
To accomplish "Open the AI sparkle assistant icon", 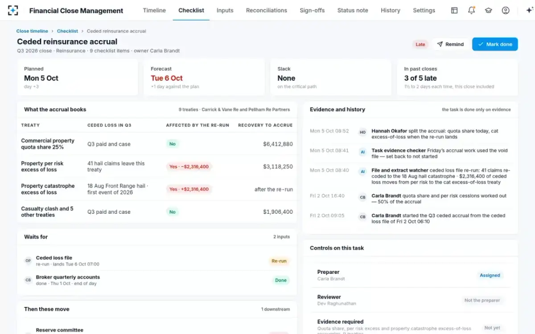I will click(529, 10).
